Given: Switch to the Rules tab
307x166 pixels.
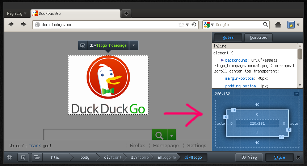Looking at the screenshot, I should (x=228, y=37).
